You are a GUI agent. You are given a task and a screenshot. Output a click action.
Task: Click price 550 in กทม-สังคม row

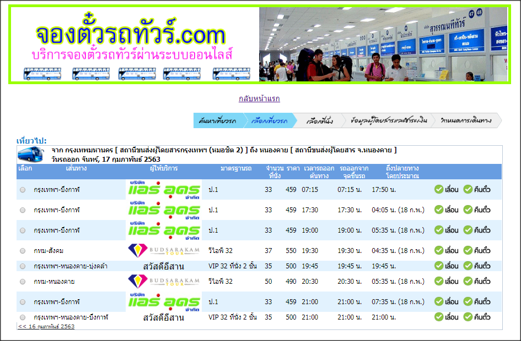pyautogui.click(x=291, y=251)
